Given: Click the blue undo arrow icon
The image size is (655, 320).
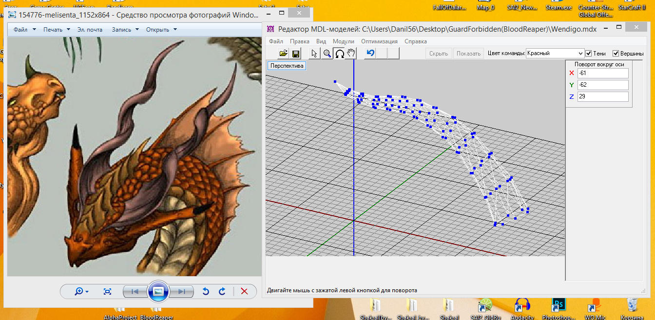Looking at the screenshot, I should point(370,53).
